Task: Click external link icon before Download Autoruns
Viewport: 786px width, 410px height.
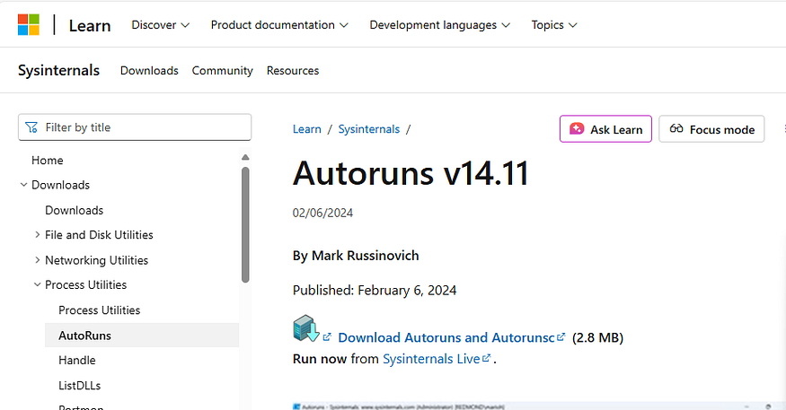Action: coord(327,337)
